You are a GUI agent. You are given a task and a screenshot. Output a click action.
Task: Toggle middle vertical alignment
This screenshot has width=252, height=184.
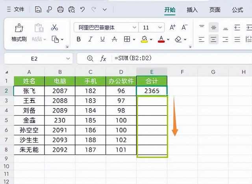[213, 27]
